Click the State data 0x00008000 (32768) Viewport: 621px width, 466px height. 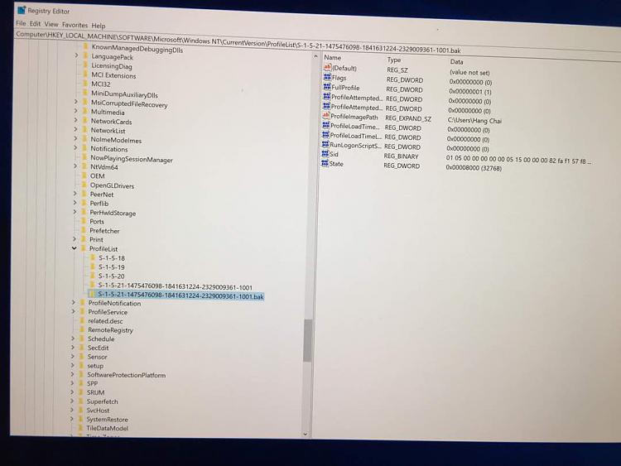(474, 168)
